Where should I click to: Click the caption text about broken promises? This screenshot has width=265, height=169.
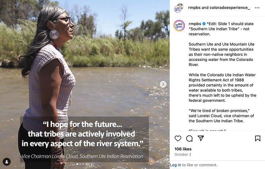click(x=221, y=116)
